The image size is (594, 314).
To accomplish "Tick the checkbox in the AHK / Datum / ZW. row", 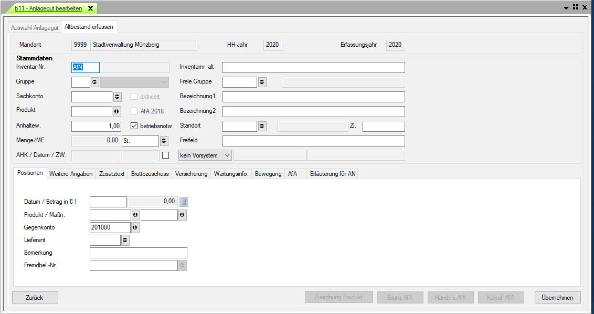I will pos(166,155).
